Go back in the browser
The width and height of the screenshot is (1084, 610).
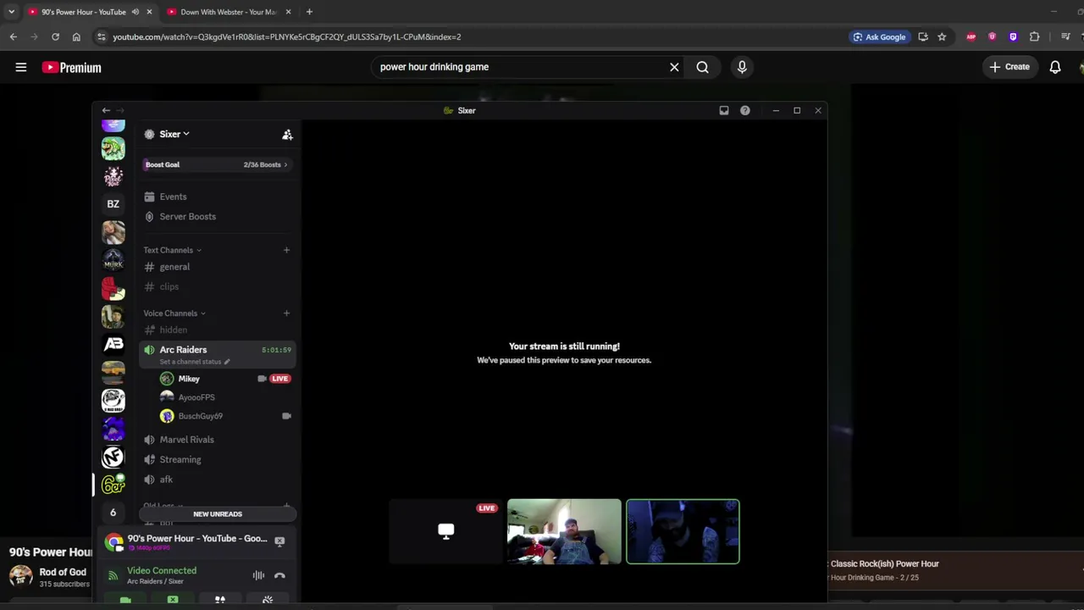pyautogui.click(x=14, y=36)
